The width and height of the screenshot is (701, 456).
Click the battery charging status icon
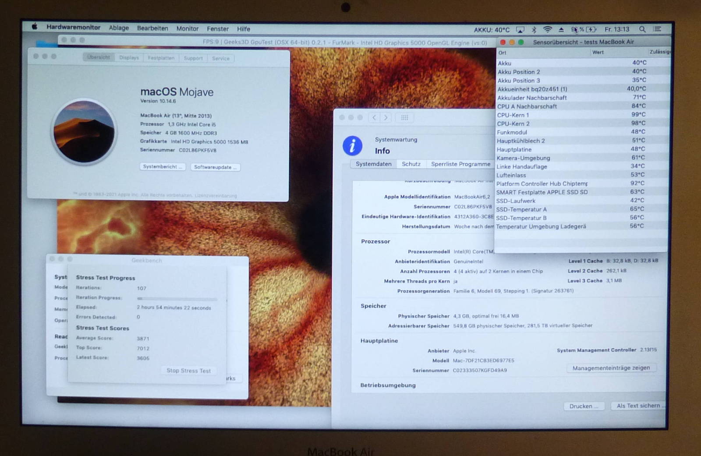point(591,29)
